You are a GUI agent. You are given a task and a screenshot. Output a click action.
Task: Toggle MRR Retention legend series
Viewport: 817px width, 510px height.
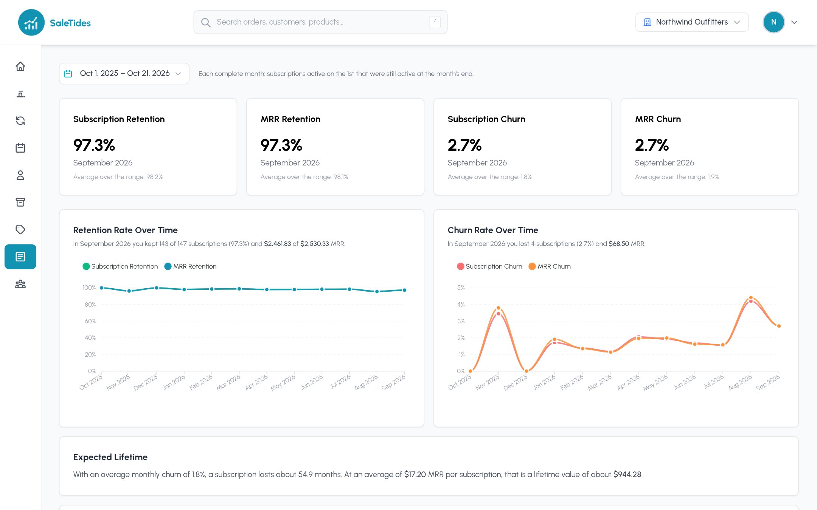[191, 266]
